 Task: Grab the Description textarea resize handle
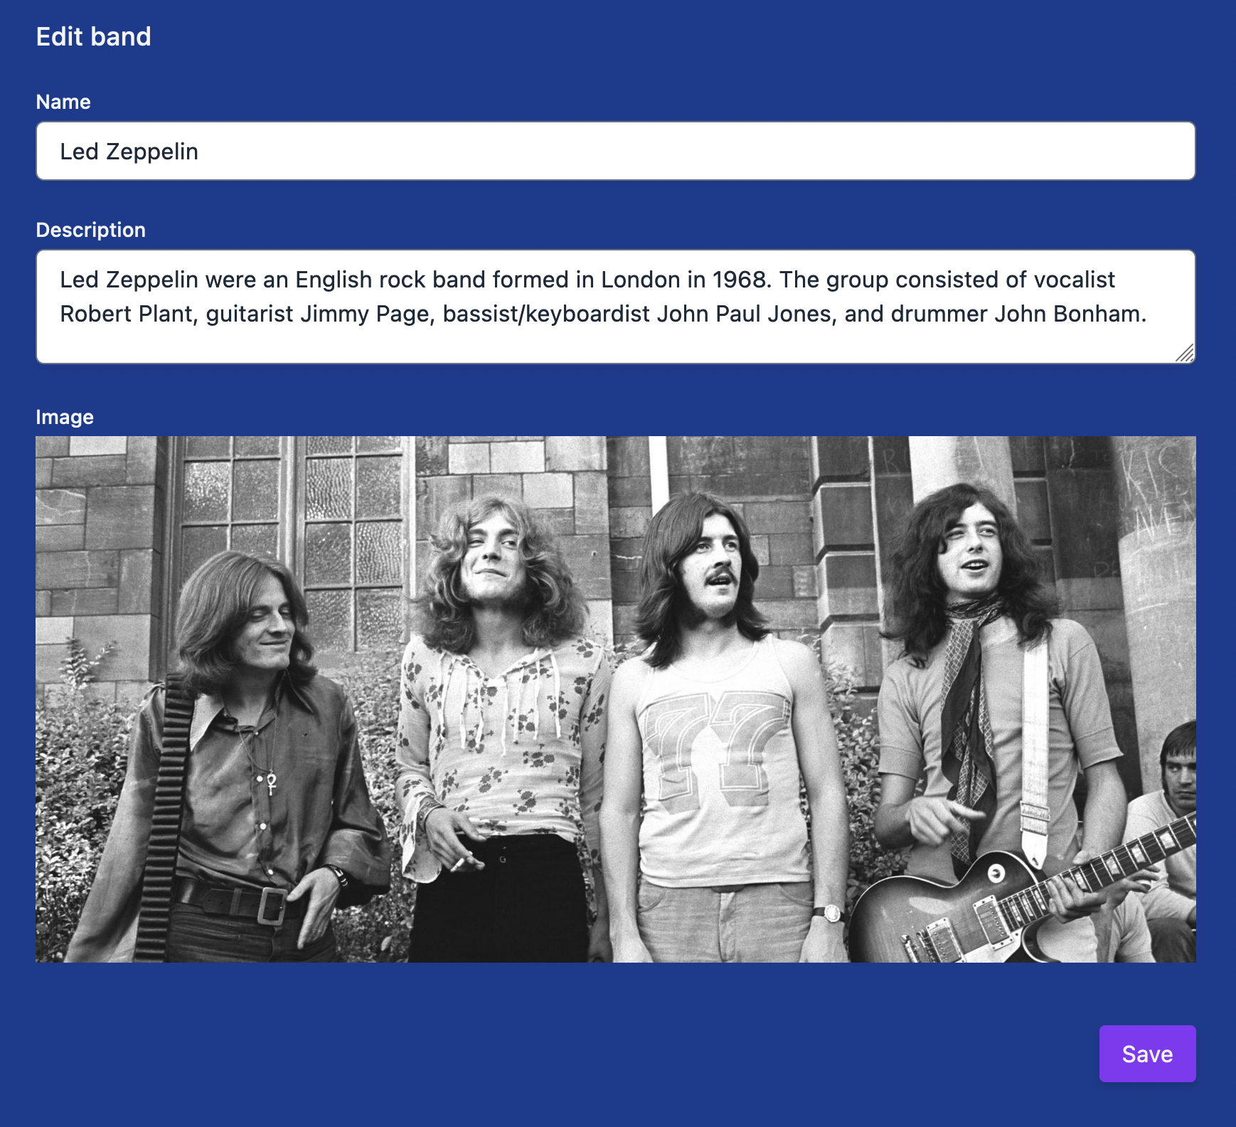[x=1185, y=354]
